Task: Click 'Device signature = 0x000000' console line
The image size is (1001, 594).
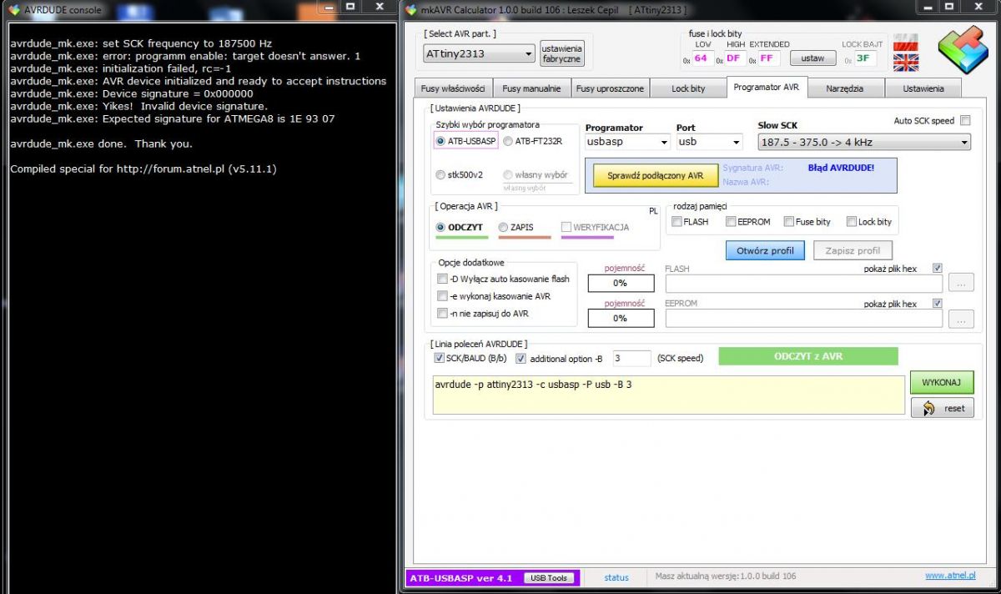Action: [132, 93]
